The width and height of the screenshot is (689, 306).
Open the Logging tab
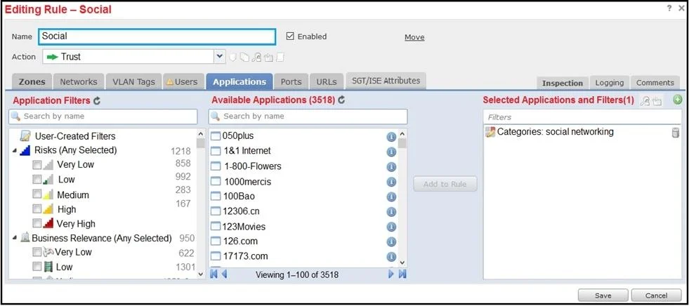[610, 83]
